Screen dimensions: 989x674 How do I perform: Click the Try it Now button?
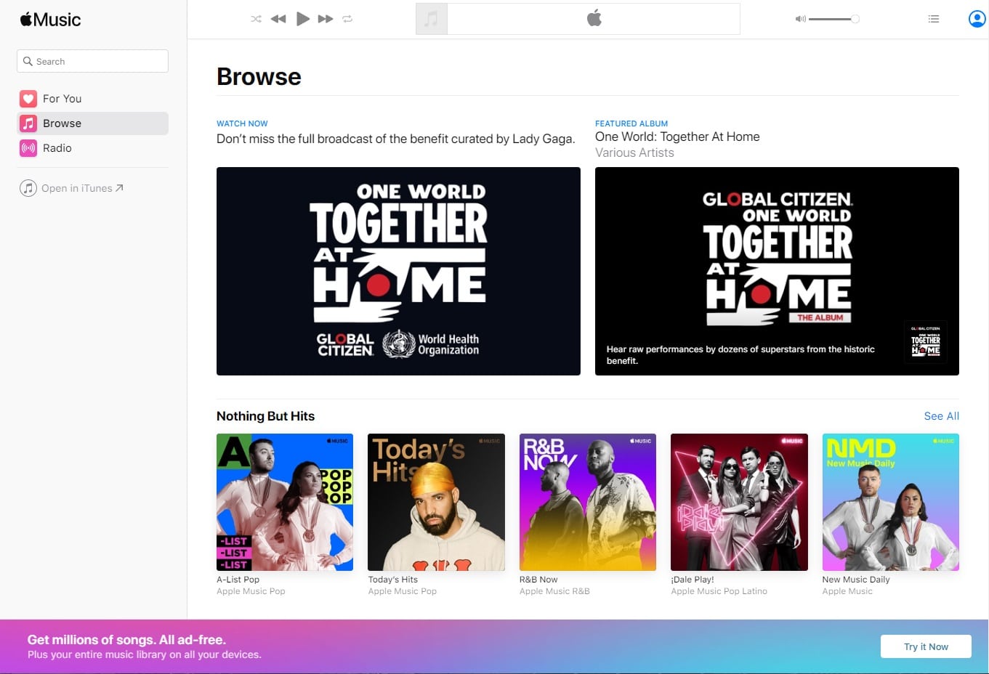925,646
